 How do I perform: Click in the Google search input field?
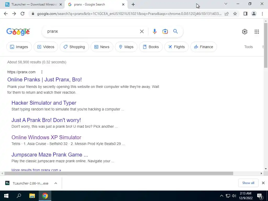92,31
